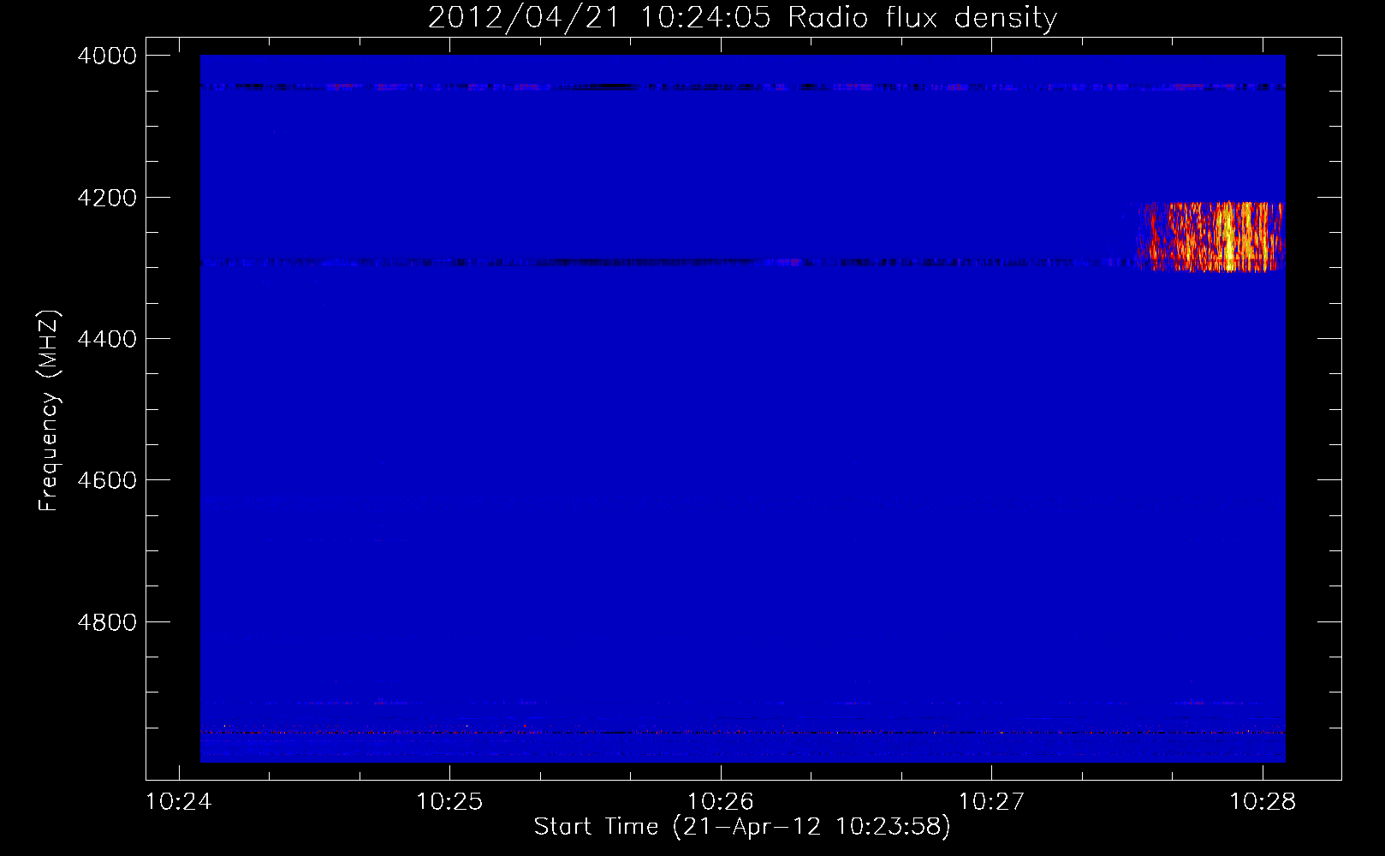Select the 4200 frequency axis label
Viewport: 1385px width, 856px height.
107,198
